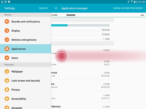Tap the Motions and gestures icon
The width and height of the screenshot is (146, 109).
coord(7,40)
